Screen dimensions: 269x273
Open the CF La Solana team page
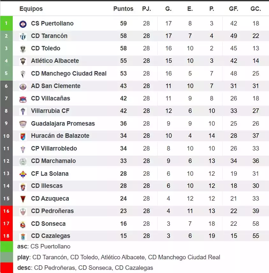coord(50,173)
